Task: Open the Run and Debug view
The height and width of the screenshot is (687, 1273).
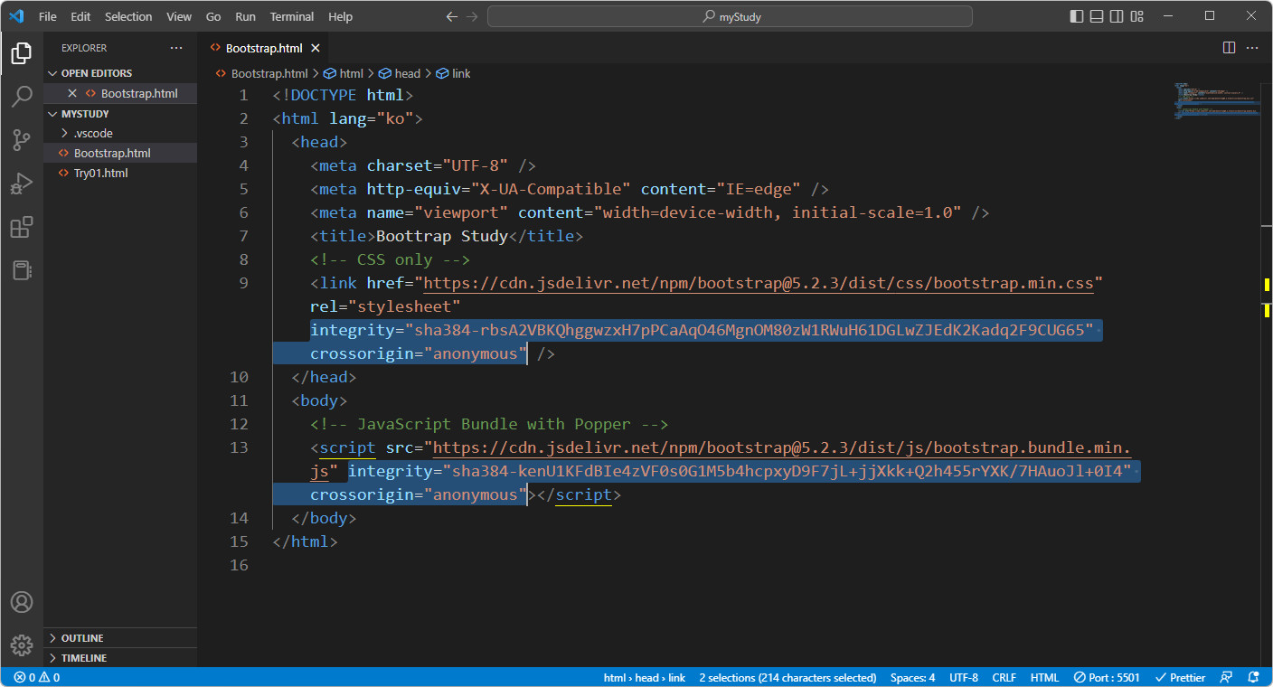Action: pyautogui.click(x=22, y=184)
